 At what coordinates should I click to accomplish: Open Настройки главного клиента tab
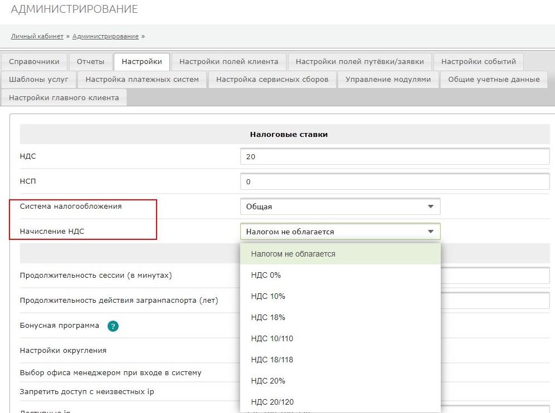64,97
